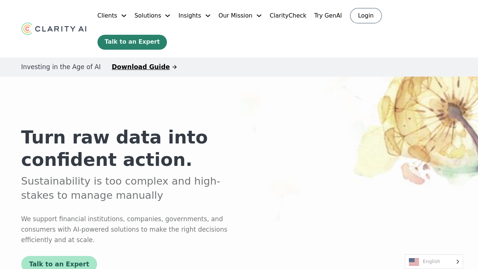Click the language selector arrow icon

[458, 262]
